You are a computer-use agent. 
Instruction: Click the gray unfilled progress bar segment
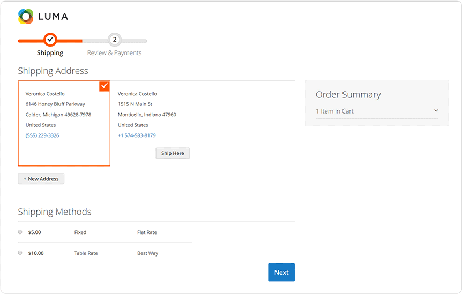(135, 41)
